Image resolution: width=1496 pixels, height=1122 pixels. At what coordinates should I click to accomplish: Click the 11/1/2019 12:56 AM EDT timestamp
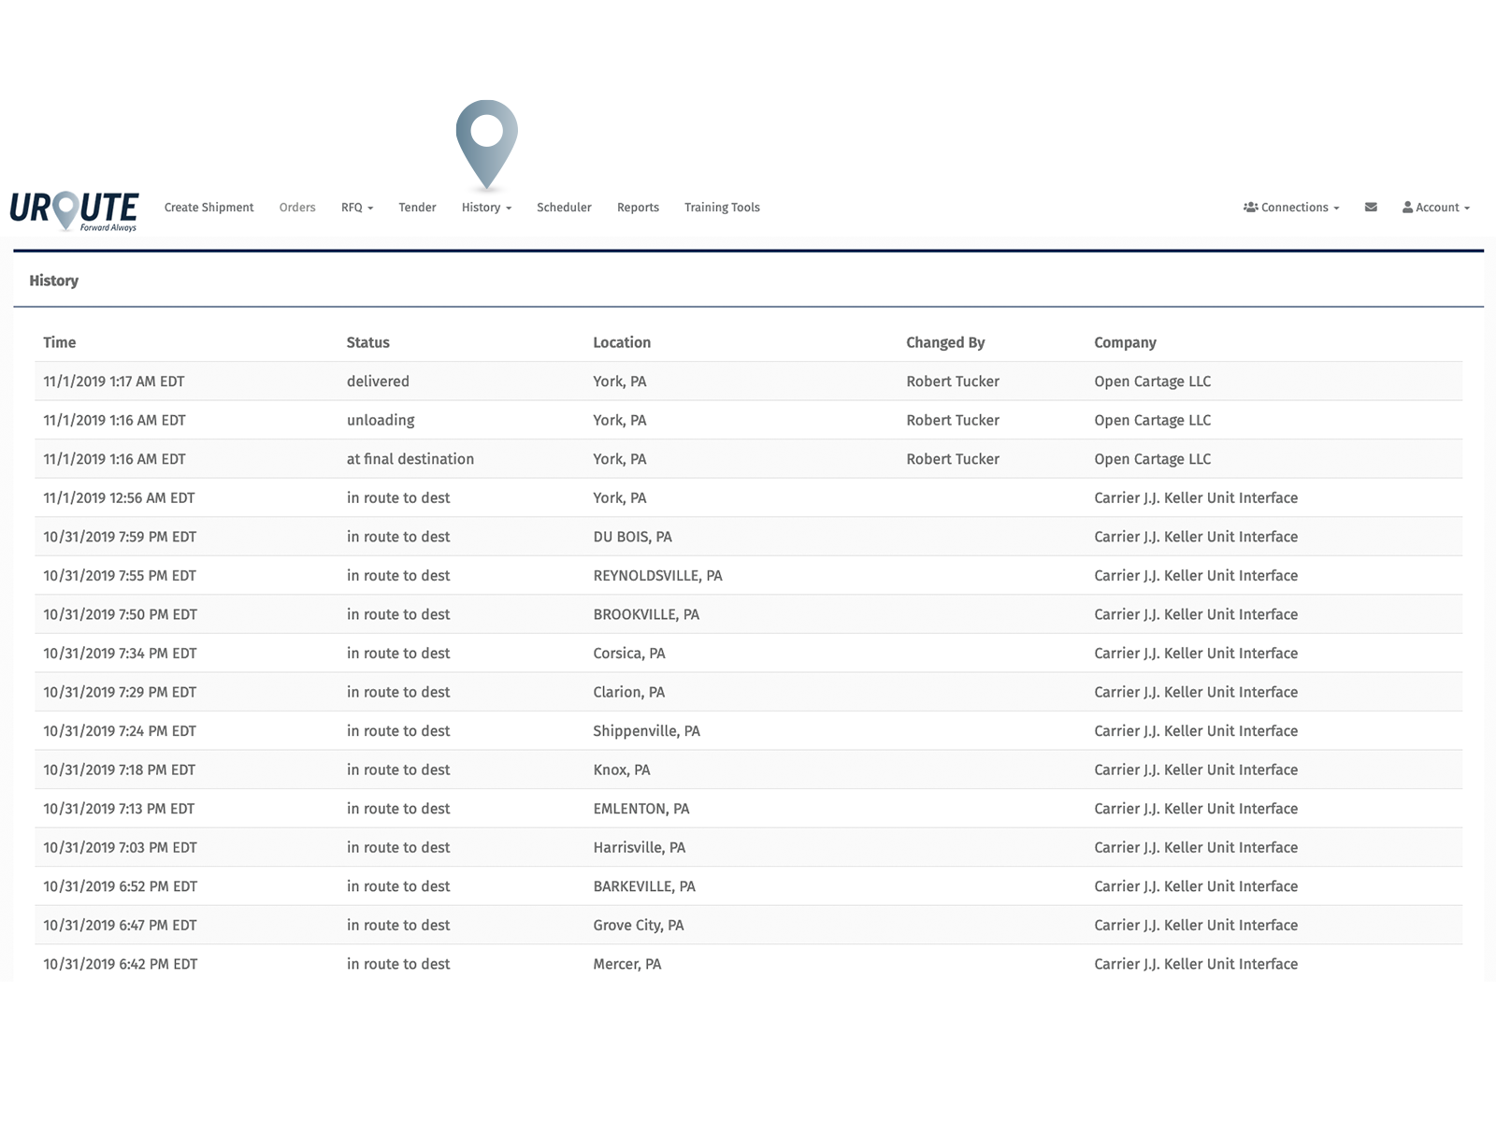tap(119, 498)
